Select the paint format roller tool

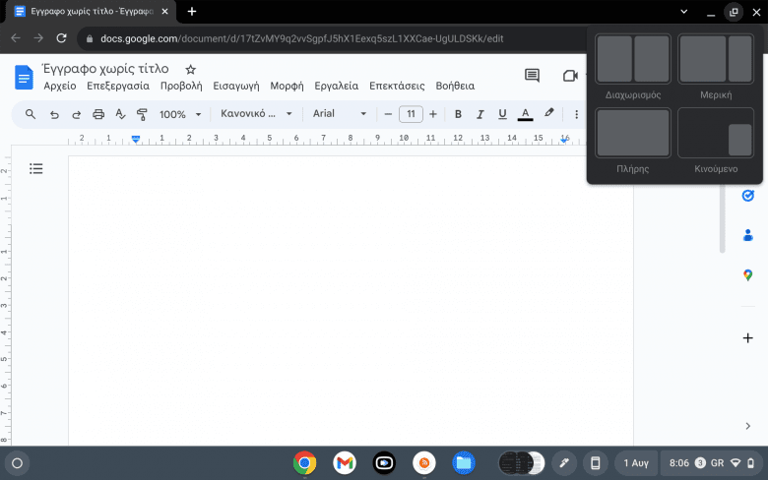point(142,114)
